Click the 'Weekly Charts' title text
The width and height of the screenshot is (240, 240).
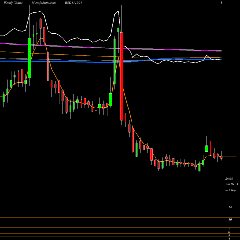point(13,3)
